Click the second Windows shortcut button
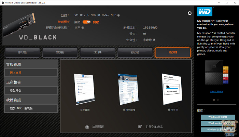This screenshot has width=239, height=137. (x=218, y=123)
